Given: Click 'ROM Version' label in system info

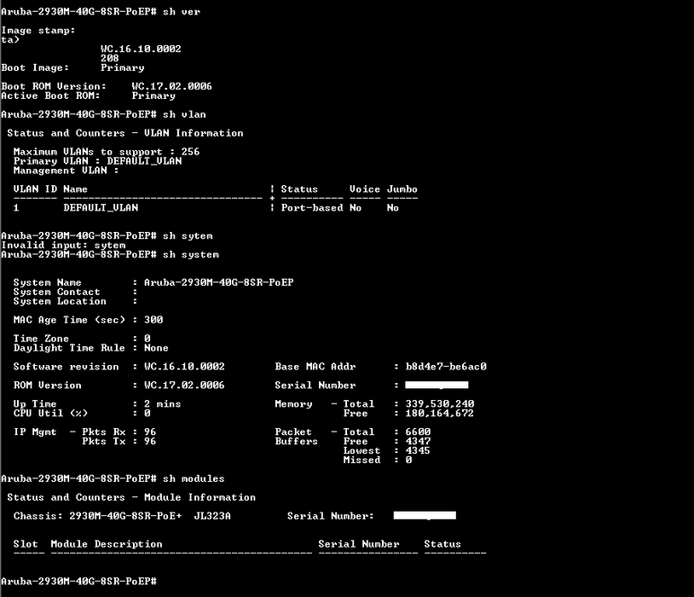Looking at the screenshot, I should coord(48,385).
